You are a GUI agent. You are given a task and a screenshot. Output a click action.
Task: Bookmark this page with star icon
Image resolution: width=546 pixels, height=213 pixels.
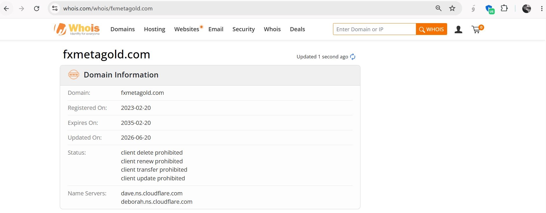[x=452, y=8]
